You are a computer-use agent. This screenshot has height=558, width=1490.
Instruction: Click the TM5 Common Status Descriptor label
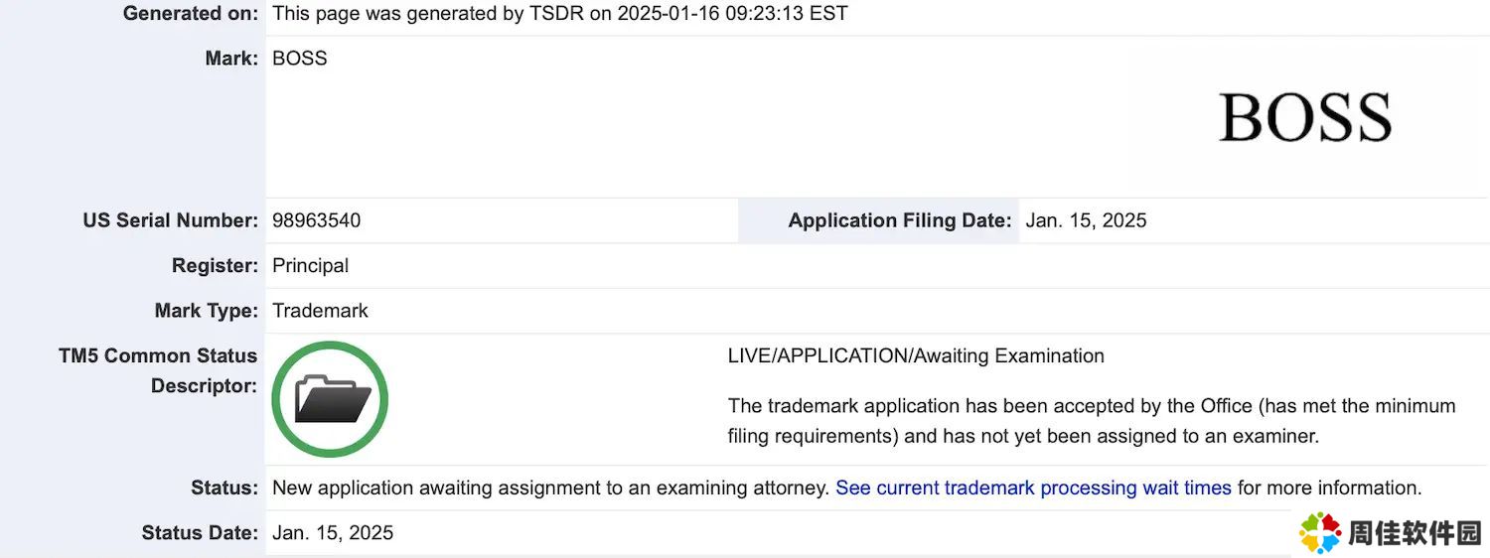tap(158, 370)
